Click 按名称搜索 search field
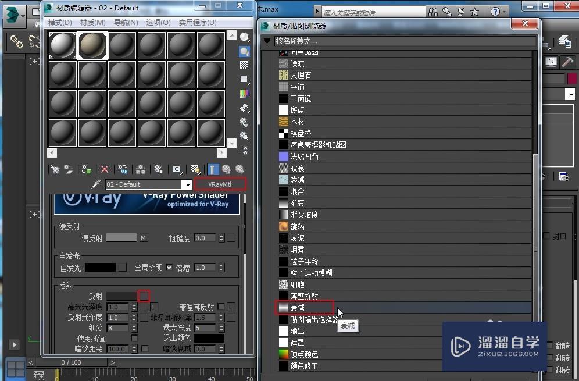This screenshot has height=381, width=579. (405, 41)
